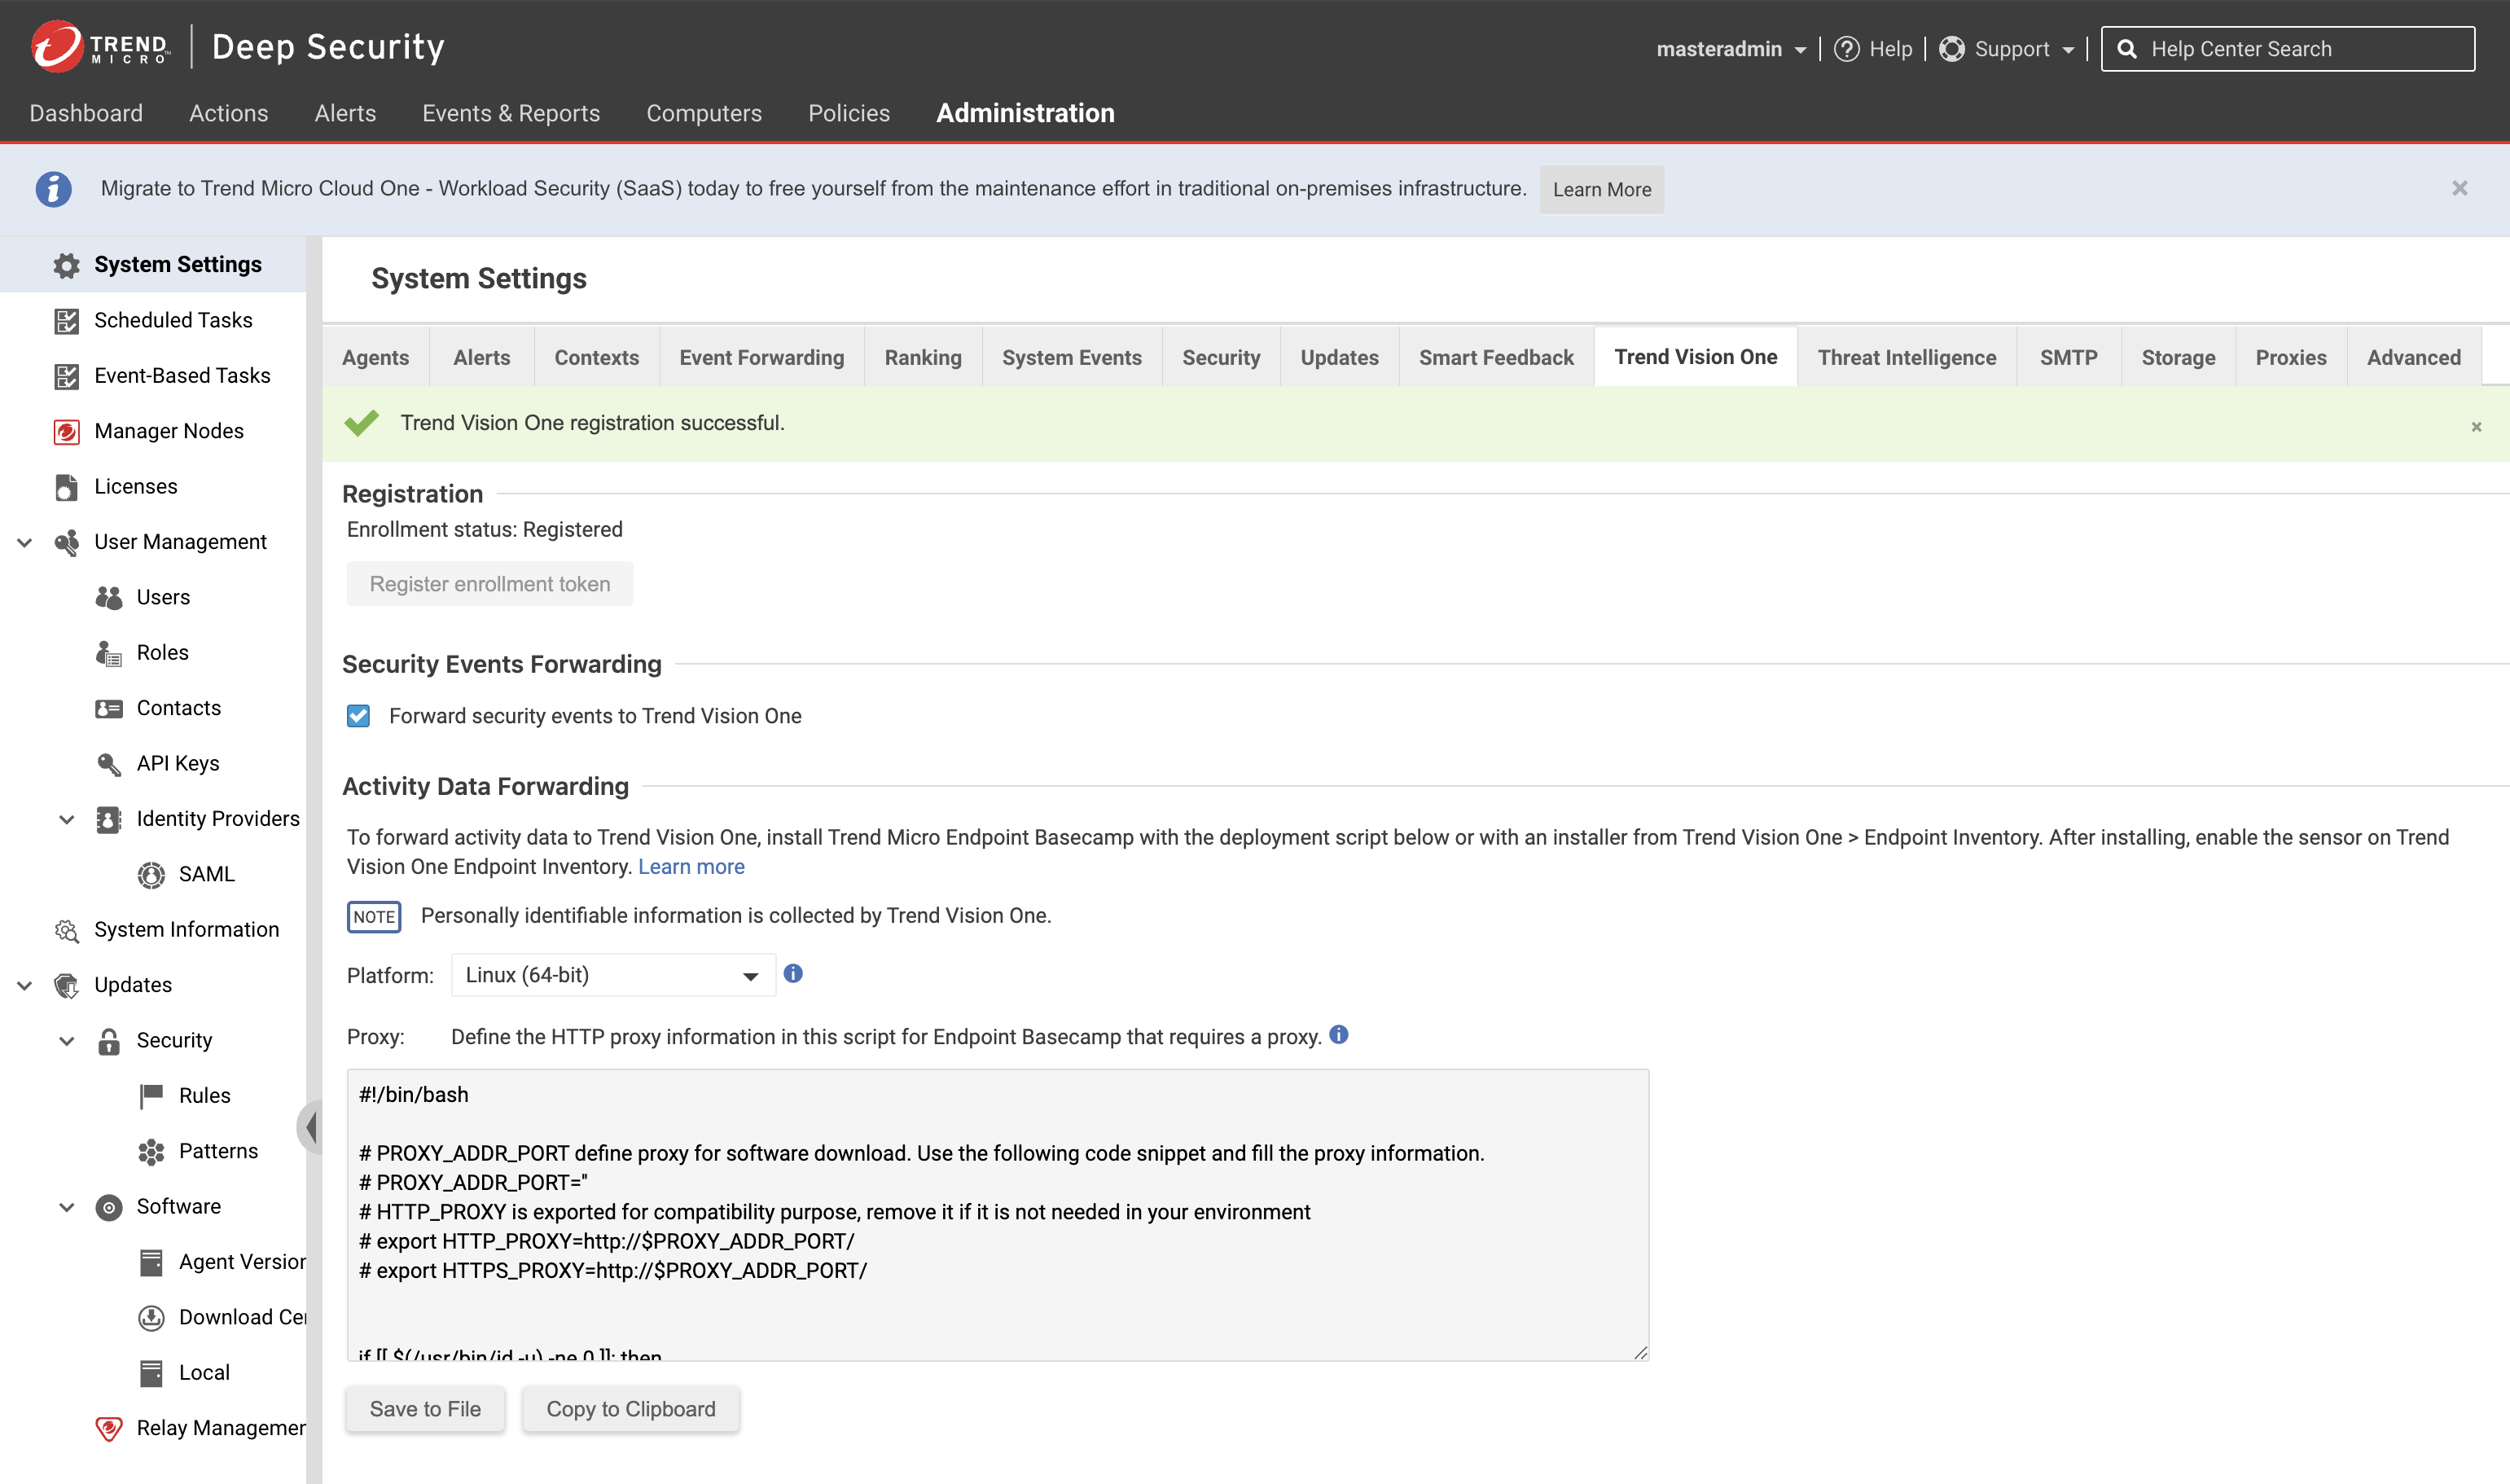Click the Local software icon
This screenshot has height=1484, width=2510.
pos(151,1374)
